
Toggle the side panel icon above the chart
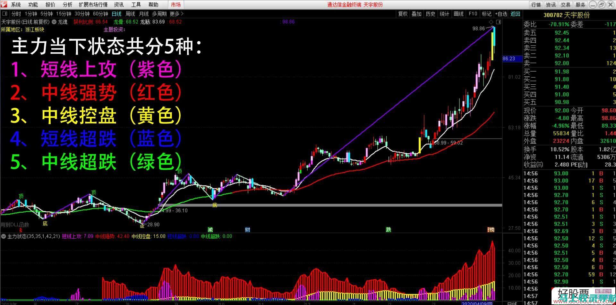point(498,22)
